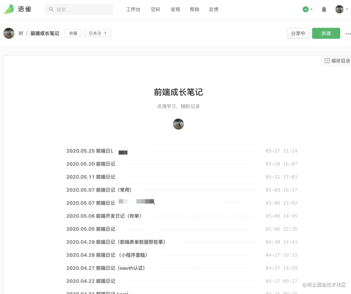This screenshot has height=294, width=351.
Task: Click the knowledge base cover avatar
Action: tap(178, 124)
